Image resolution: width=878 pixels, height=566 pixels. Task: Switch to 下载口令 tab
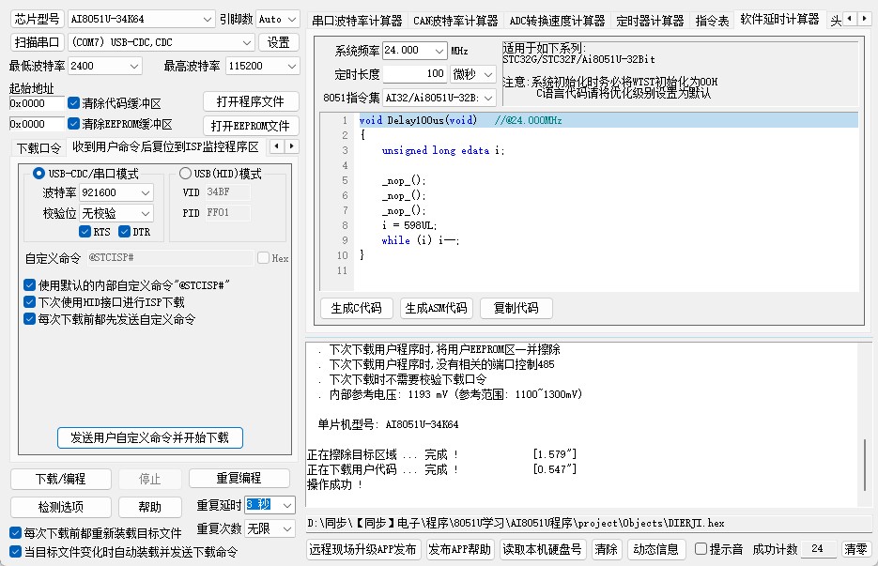(39, 148)
